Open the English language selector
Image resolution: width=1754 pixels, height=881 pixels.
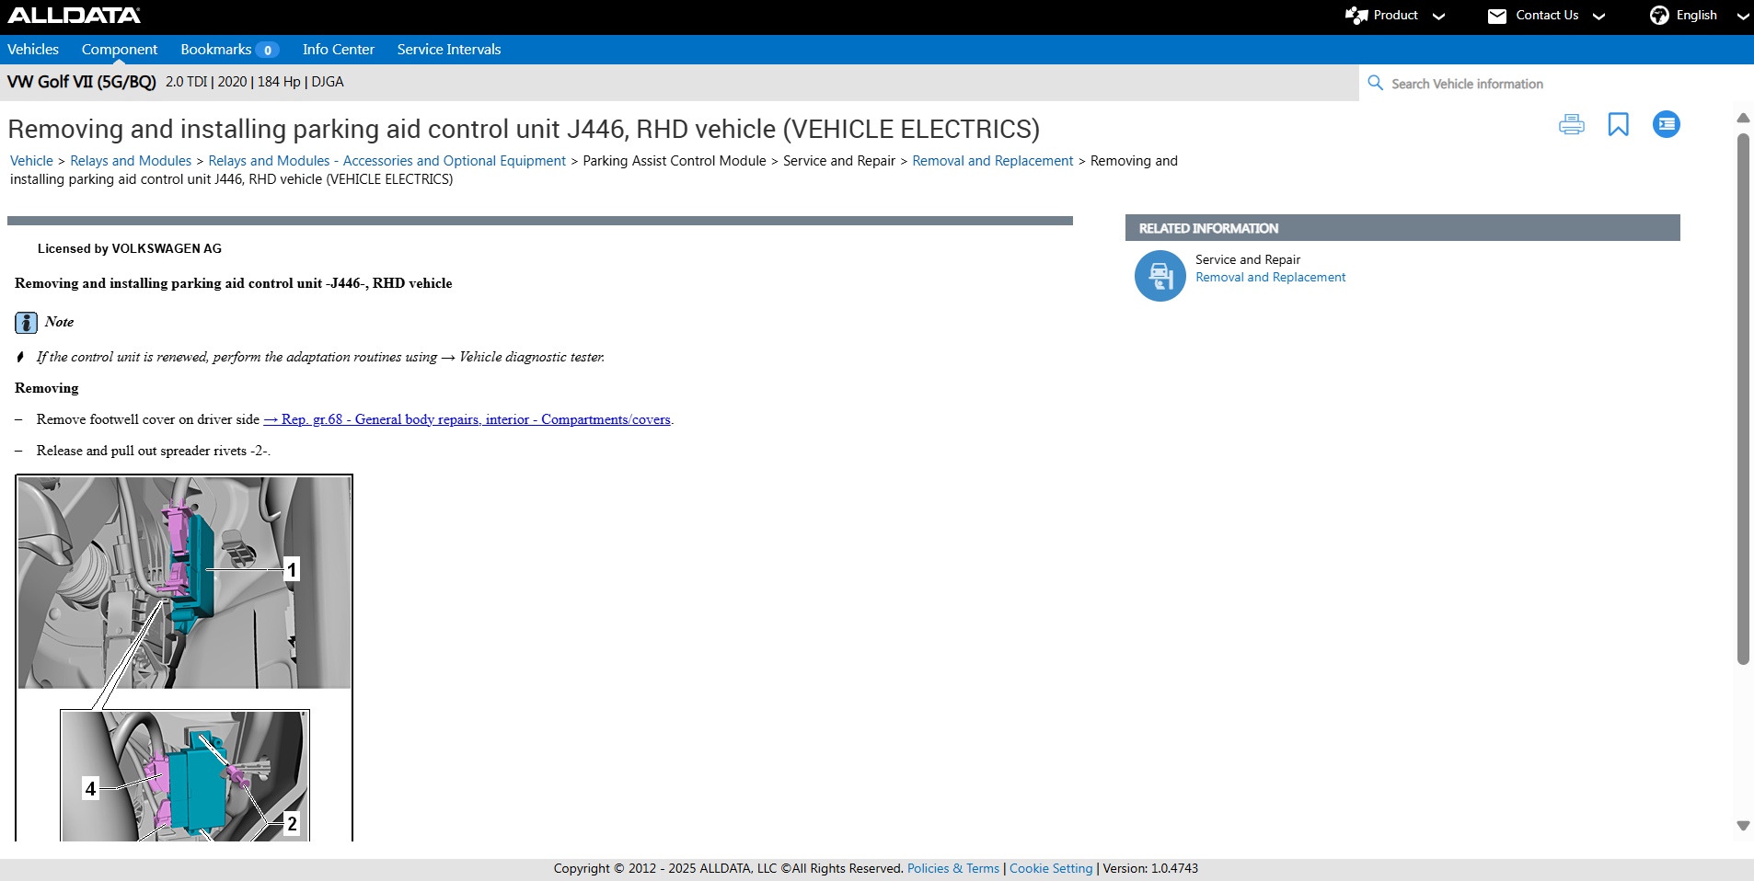point(1698,16)
